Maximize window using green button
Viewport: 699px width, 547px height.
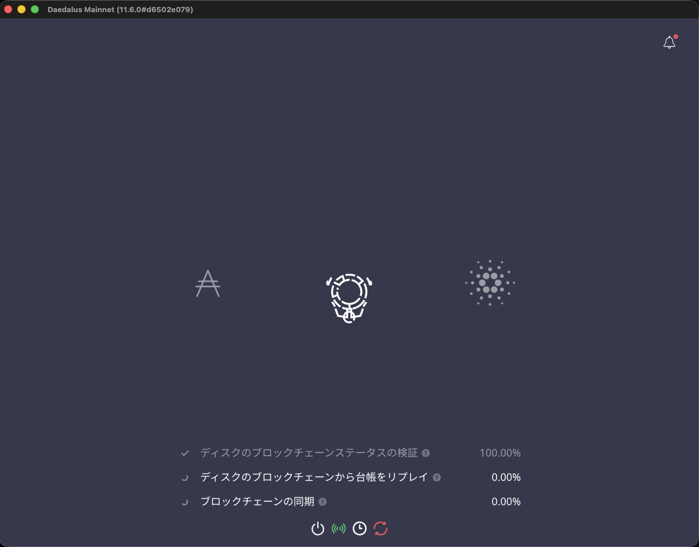[x=35, y=9]
